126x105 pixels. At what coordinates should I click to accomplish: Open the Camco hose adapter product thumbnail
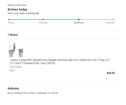point(16,50)
